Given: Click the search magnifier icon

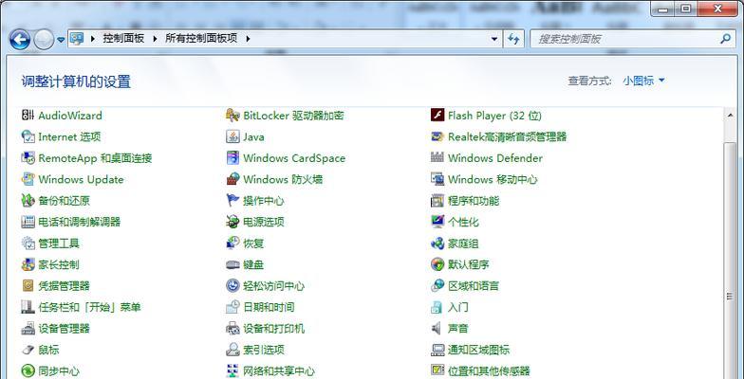Looking at the screenshot, I should click(725, 39).
